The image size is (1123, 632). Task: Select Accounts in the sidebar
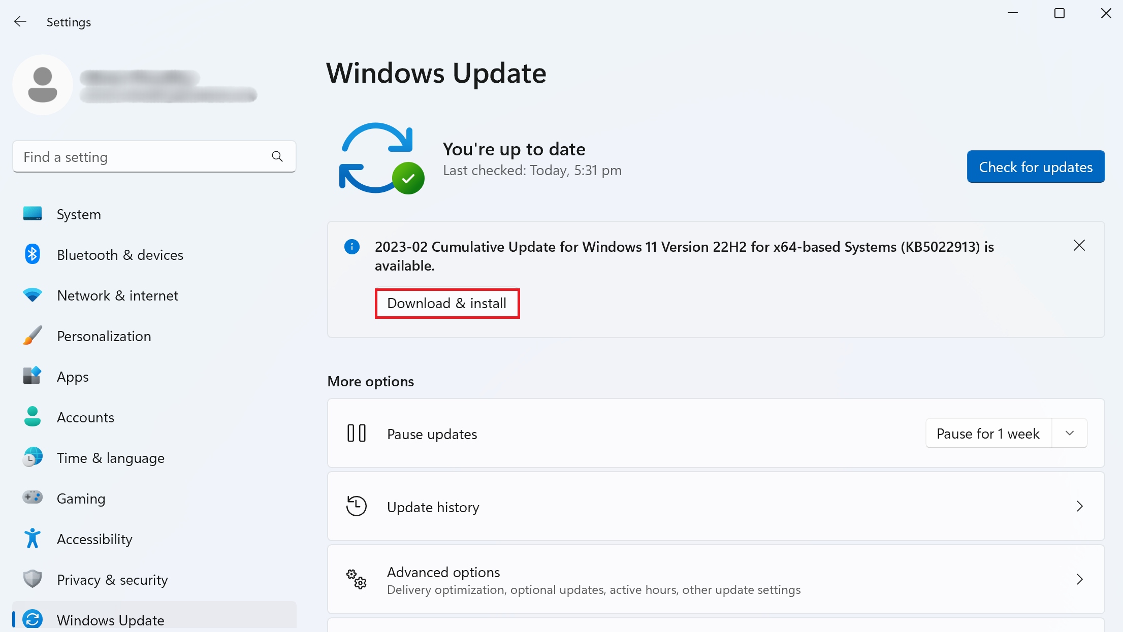click(x=85, y=417)
